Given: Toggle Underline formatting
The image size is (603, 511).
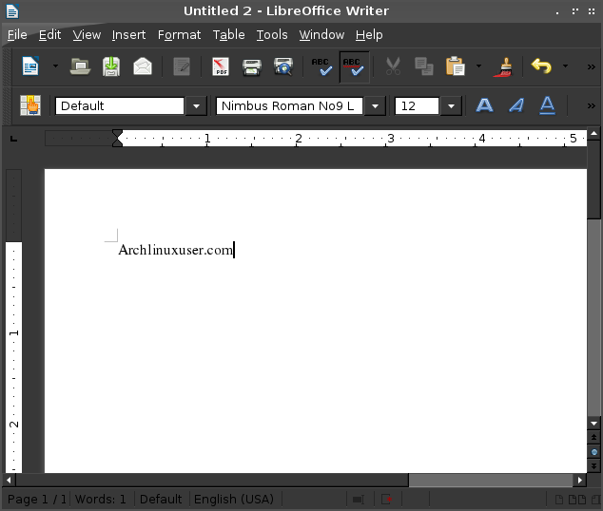Looking at the screenshot, I should tap(547, 105).
